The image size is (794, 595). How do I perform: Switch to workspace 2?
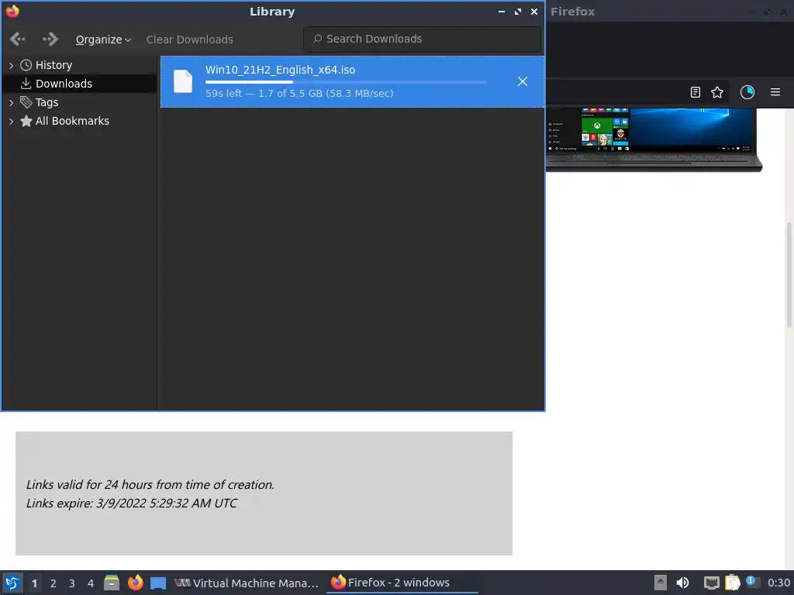pyautogui.click(x=54, y=583)
